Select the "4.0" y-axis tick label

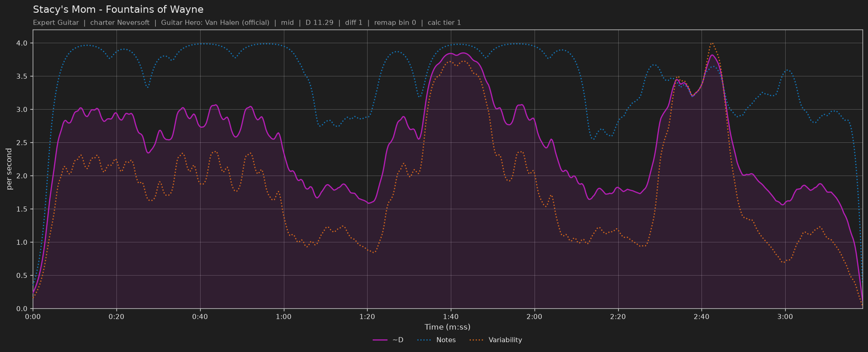tap(22, 43)
